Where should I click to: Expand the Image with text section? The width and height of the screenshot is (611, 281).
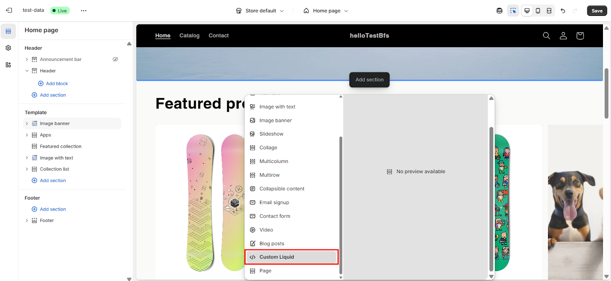pyautogui.click(x=27, y=158)
